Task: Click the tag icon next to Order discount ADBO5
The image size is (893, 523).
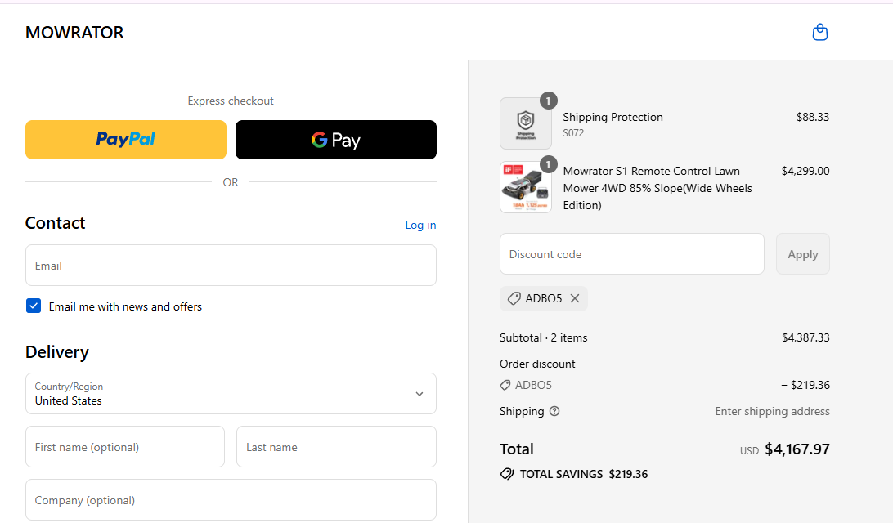Action: point(505,385)
